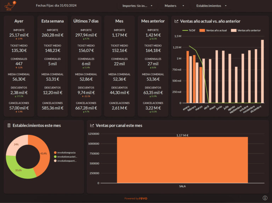
Task: Expand the Importes: Sin im... dropdown
Action: [x=137, y=6]
